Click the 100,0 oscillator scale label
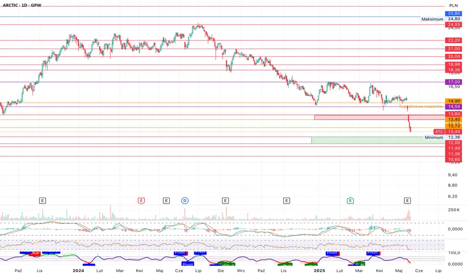This screenshot has height=275, width=467. tap(454, 252)
